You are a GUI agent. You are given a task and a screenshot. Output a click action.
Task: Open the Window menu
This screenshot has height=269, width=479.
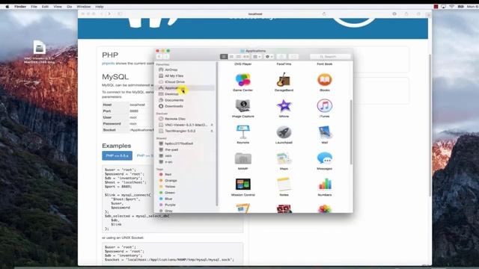click(83, 7)
